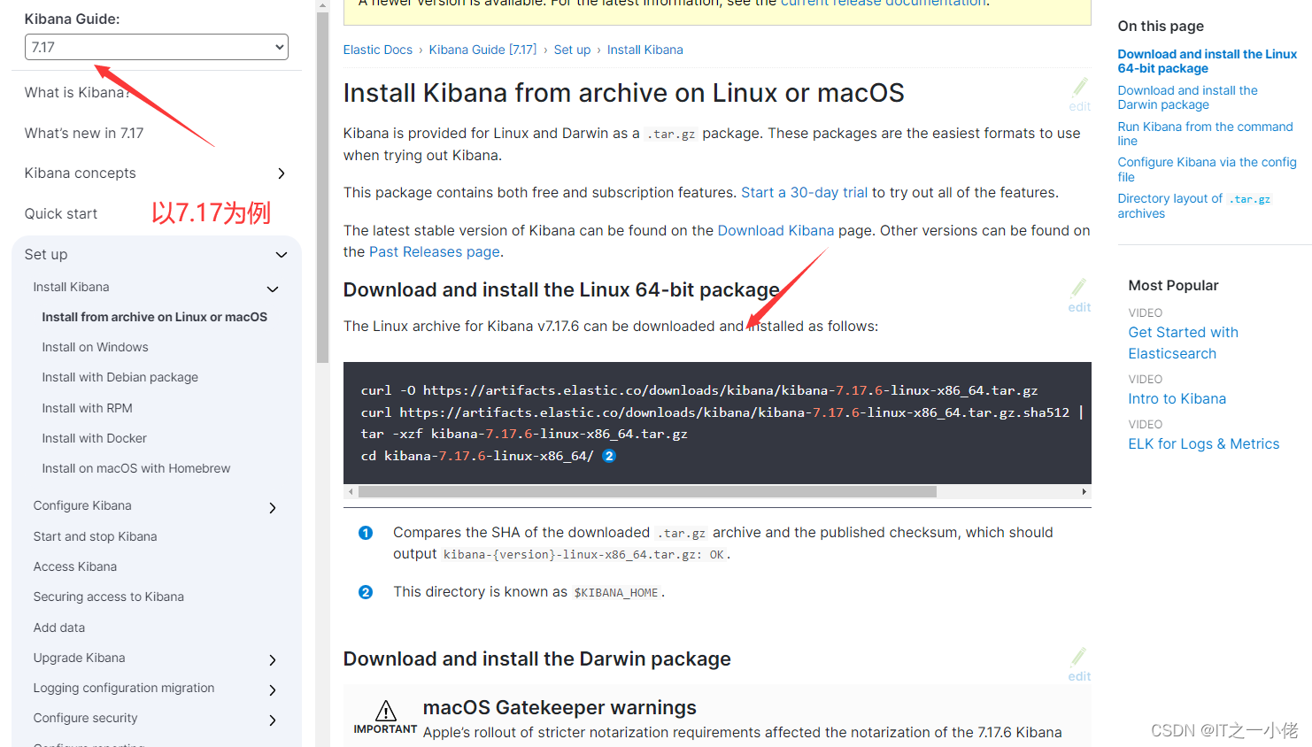The width and height of the screenshot is (1312, 747).
Task: Jump to Download and install the Linux 64-bit package
Action: pos(1207,61)
